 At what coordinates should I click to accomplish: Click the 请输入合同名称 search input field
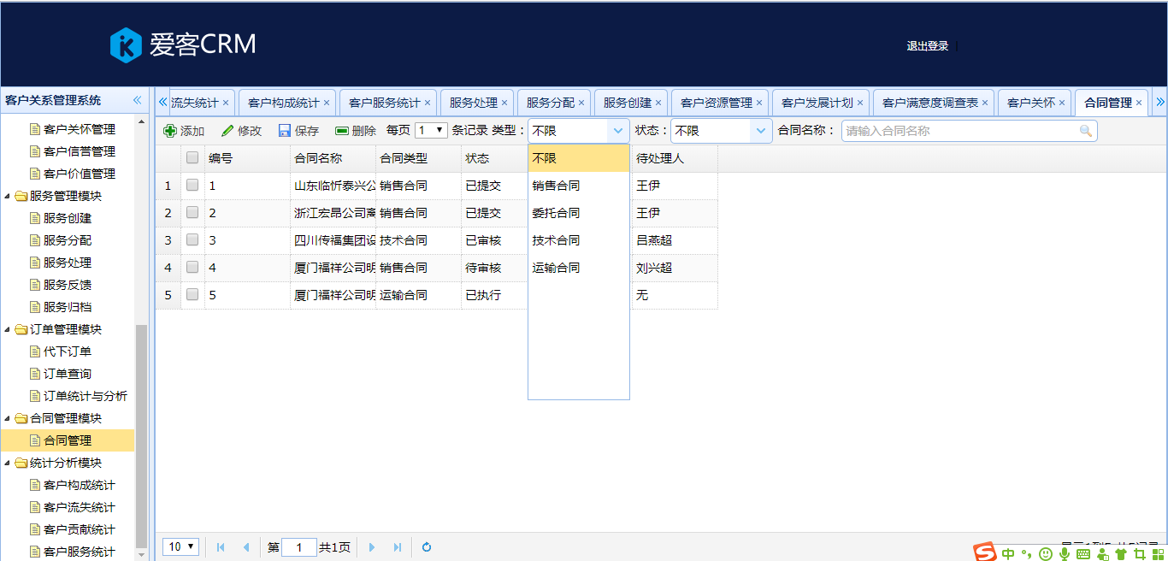[x=958, y=131]
